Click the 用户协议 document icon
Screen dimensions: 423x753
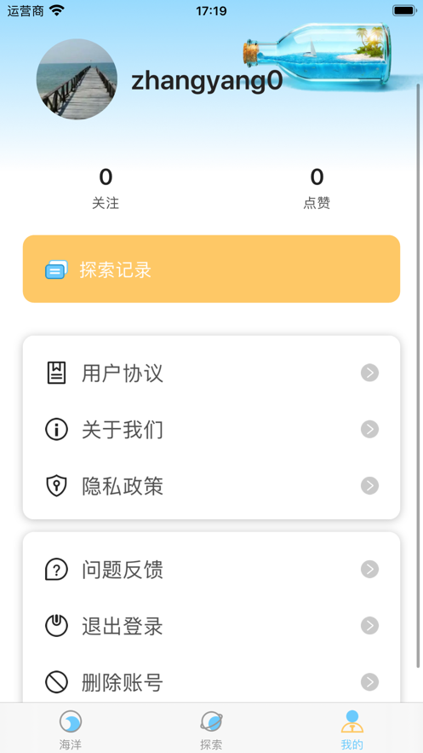(56, 373)
